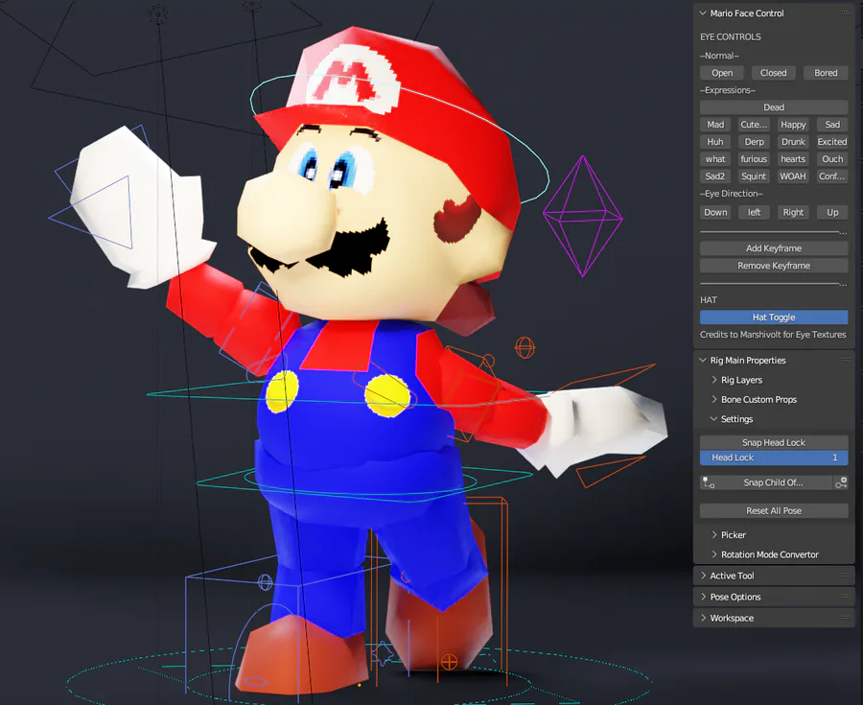Image resolution: width=863 pixels, height=705 pixels.
Task: Apply the Conf... eye expression
Action: point(832,176)
